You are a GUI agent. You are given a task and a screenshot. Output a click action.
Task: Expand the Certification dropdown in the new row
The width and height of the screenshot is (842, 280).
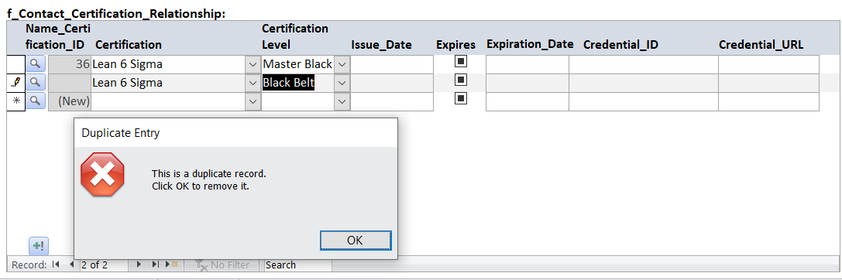click(x=253, y=101)
